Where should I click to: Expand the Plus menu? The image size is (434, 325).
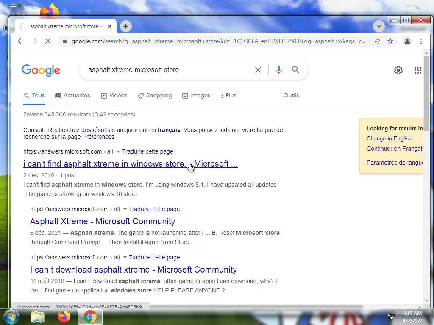coord(228,95)
